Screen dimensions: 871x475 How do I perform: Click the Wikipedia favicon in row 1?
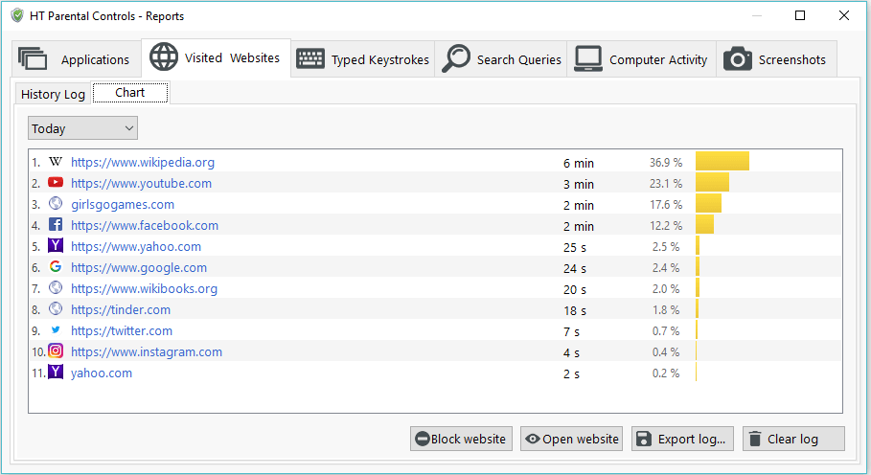pos(56,162)
